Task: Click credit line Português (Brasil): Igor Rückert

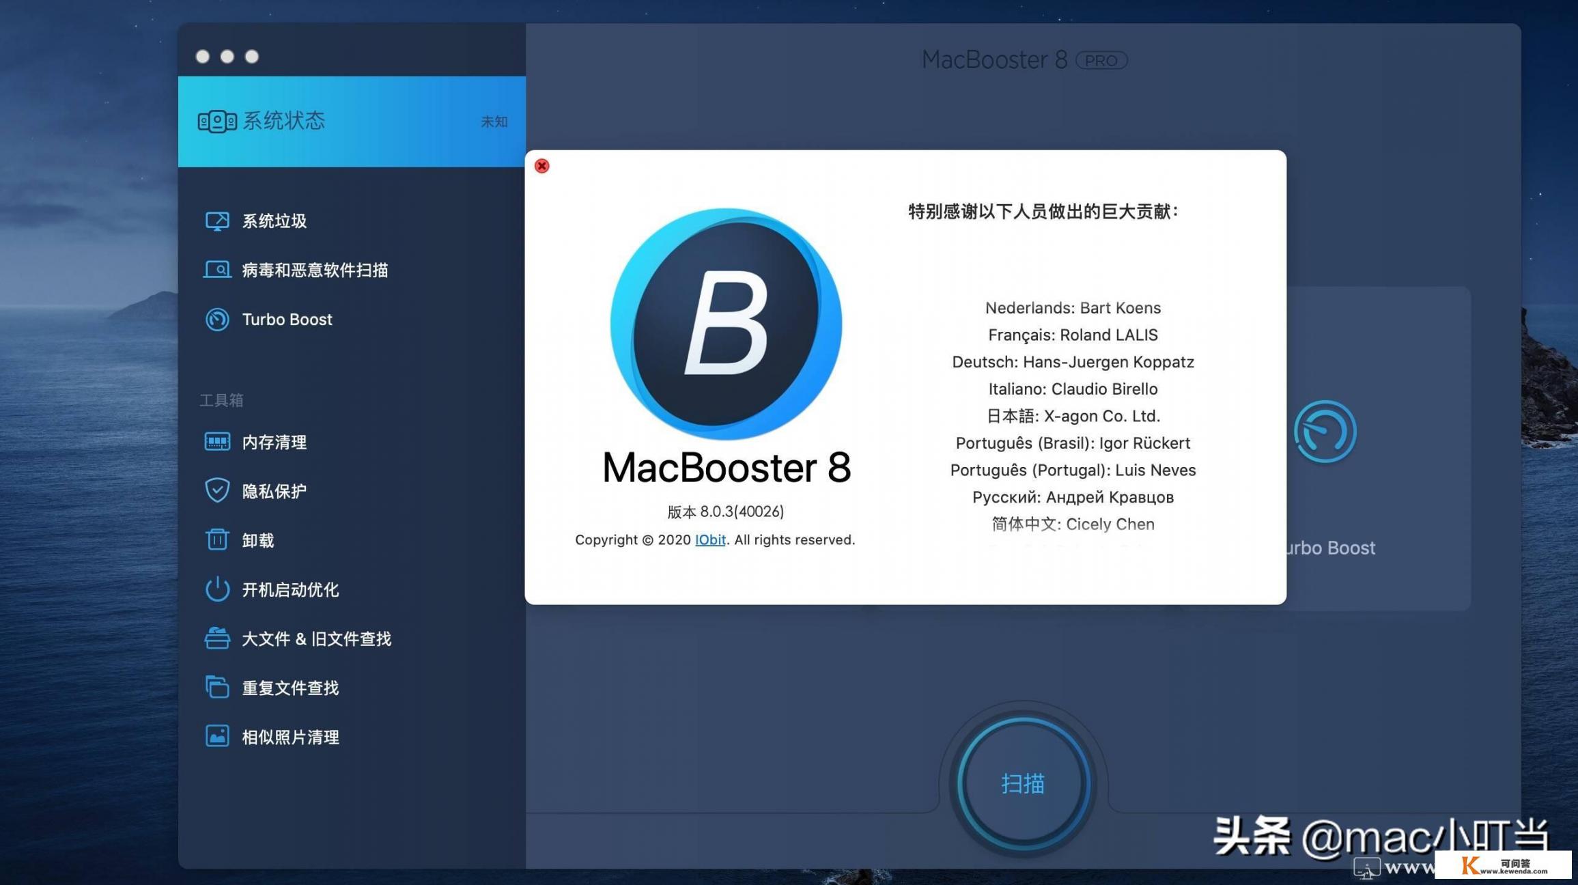Action: pos(1073,443)
